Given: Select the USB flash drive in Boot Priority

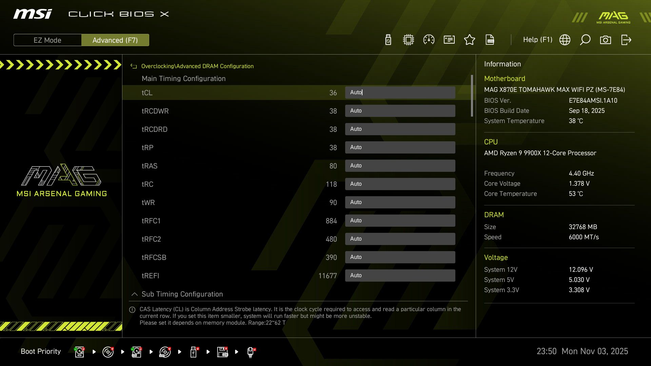Looking at the screenshot, I should [x=194, y=351].
